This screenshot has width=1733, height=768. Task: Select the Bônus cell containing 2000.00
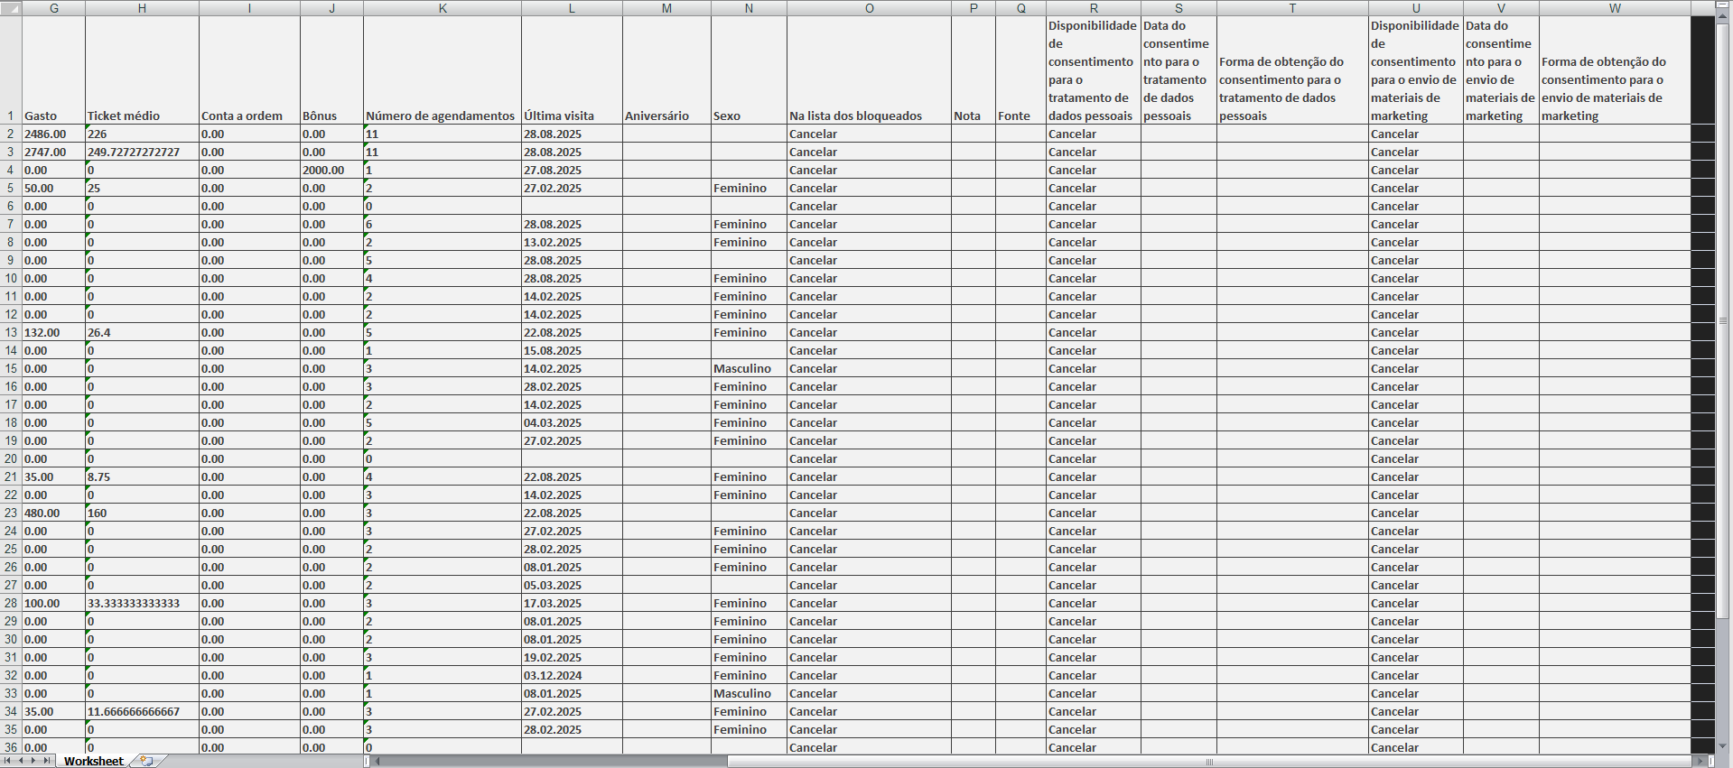[x=331, y=170]
